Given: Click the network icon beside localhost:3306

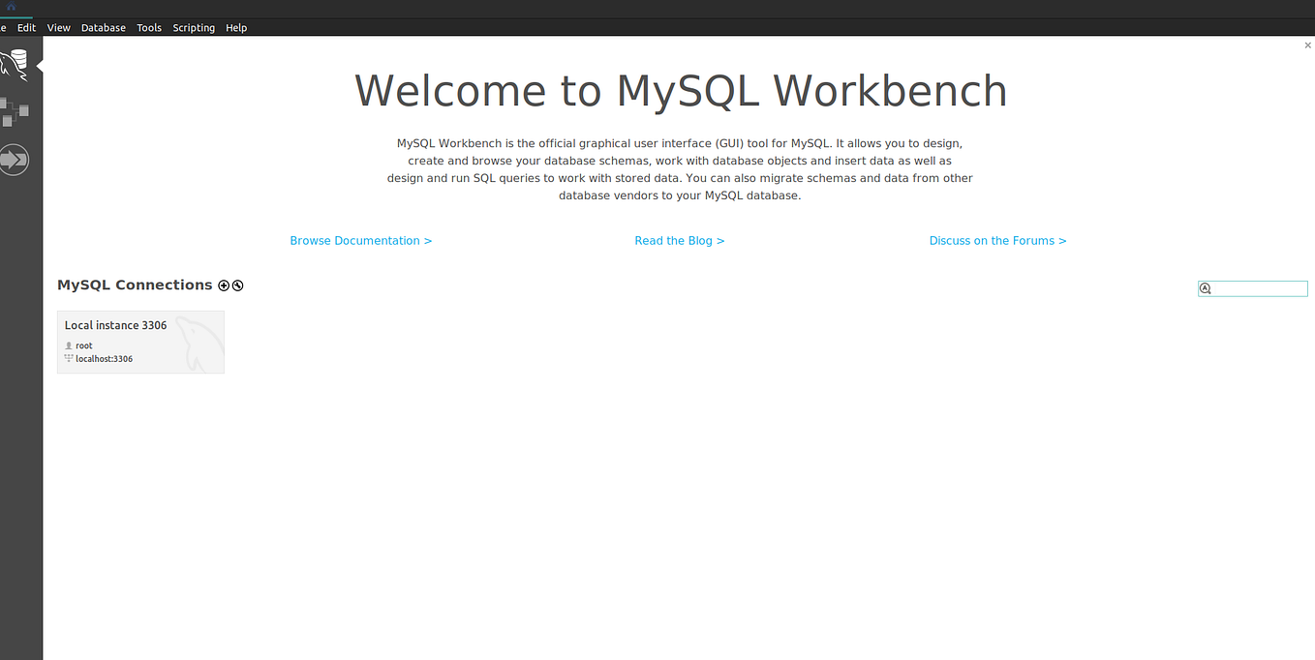Looking at the screenshot, I should [67, 358].
